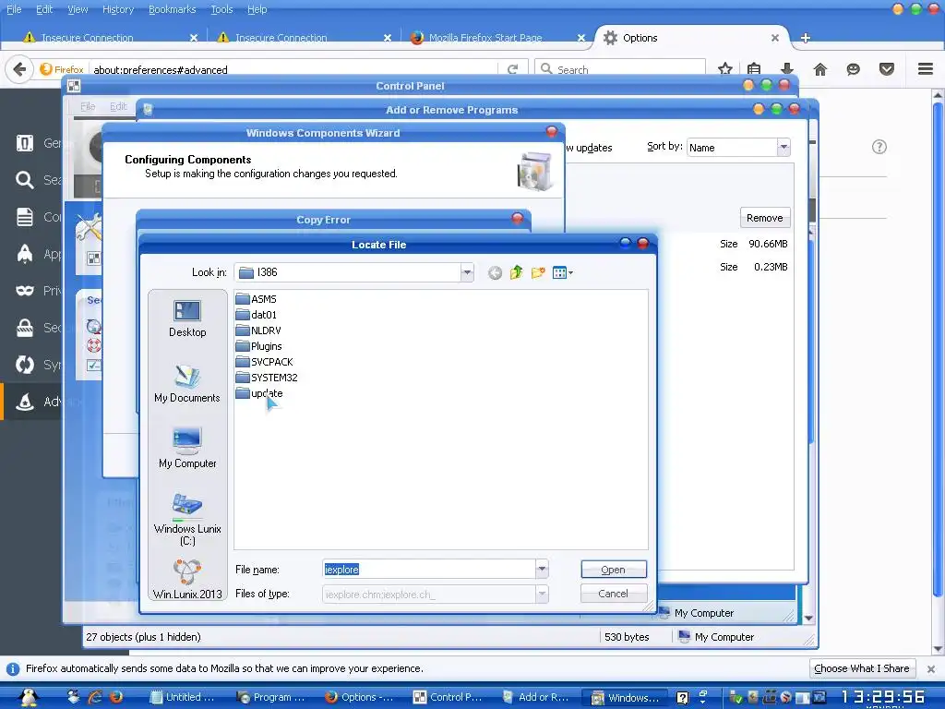Click Choose What I Share button
Screen dimensions: 945x709
pyautogui.click(x=861, y=668)
